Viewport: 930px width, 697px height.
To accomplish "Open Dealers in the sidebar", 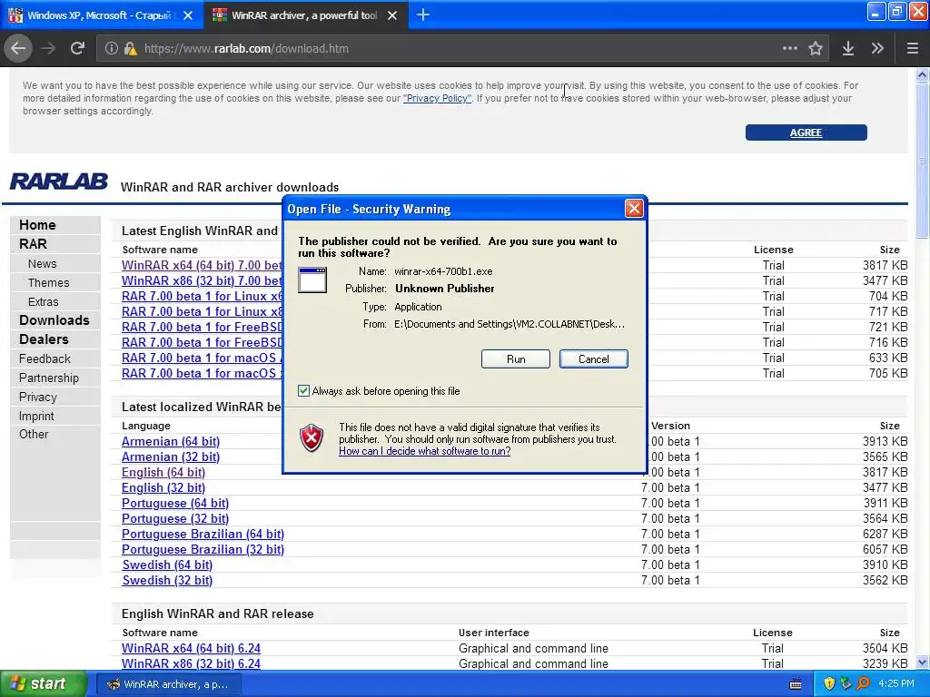I will coord(44,339).
